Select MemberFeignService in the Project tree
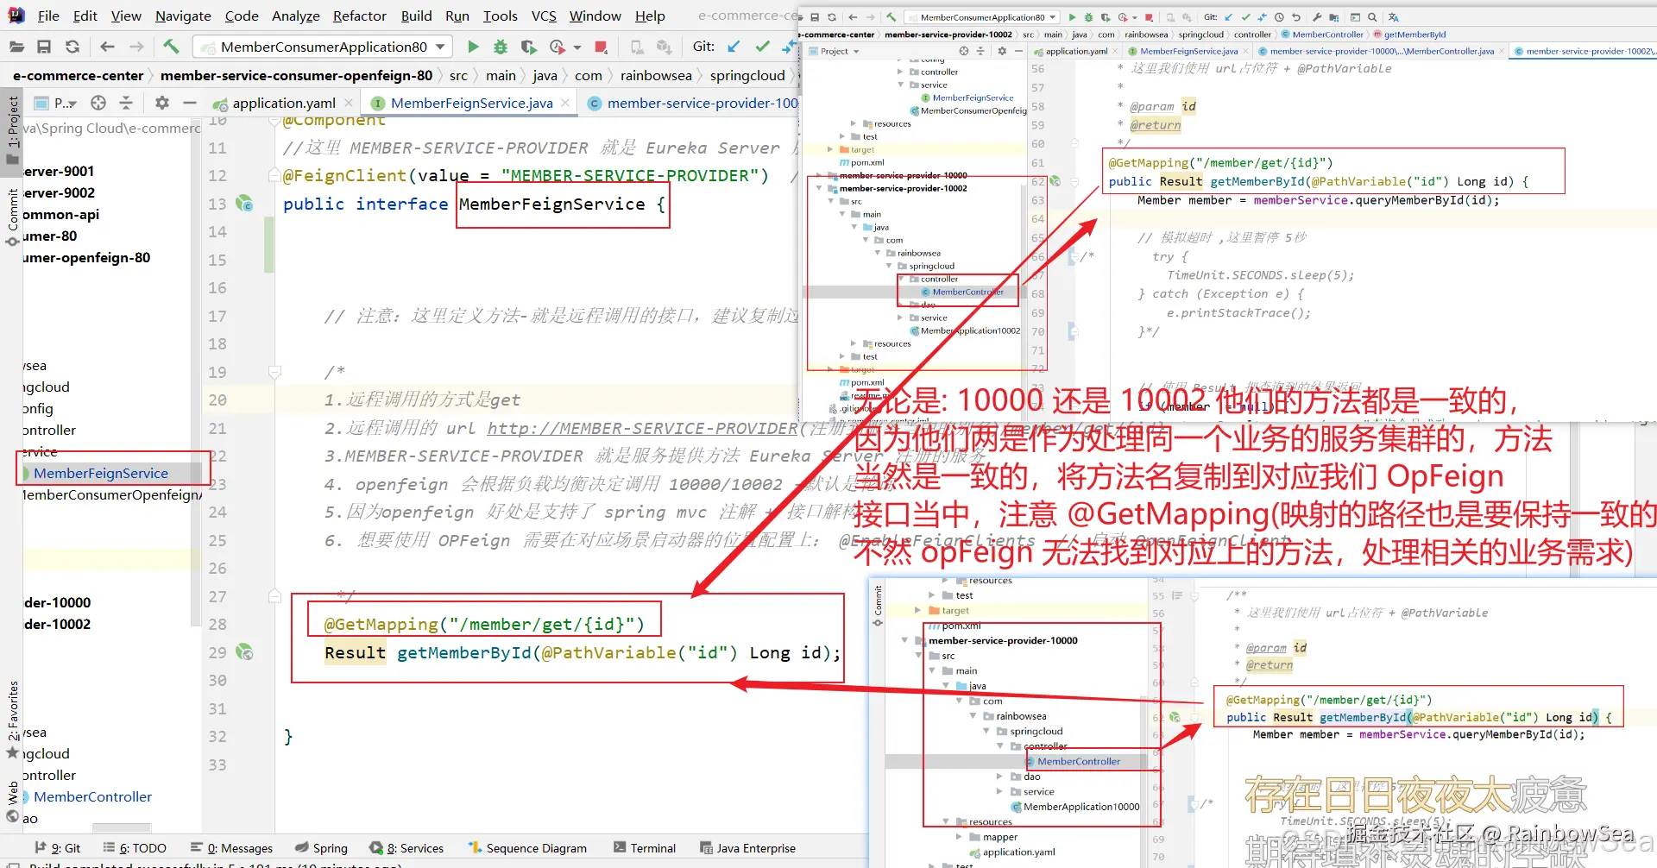1657x868 pixels. (101, 473)
